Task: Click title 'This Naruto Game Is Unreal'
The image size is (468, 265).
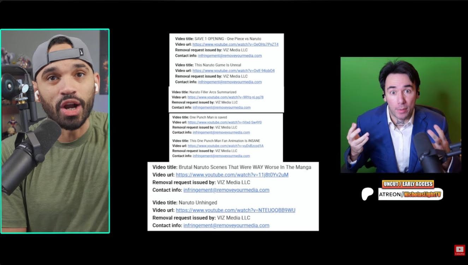Action: 218,65
